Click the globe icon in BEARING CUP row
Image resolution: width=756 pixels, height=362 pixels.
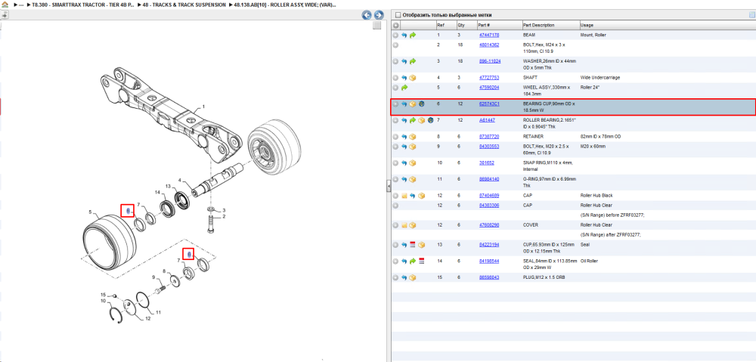pyautogui.click(x=421, y=104)
